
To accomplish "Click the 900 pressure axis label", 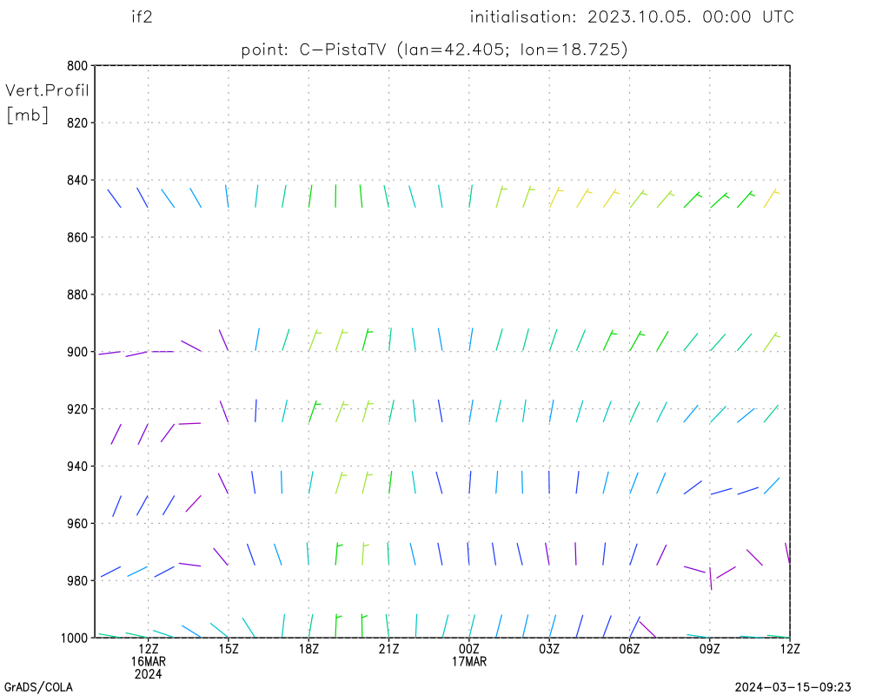I will coord(77,352).
